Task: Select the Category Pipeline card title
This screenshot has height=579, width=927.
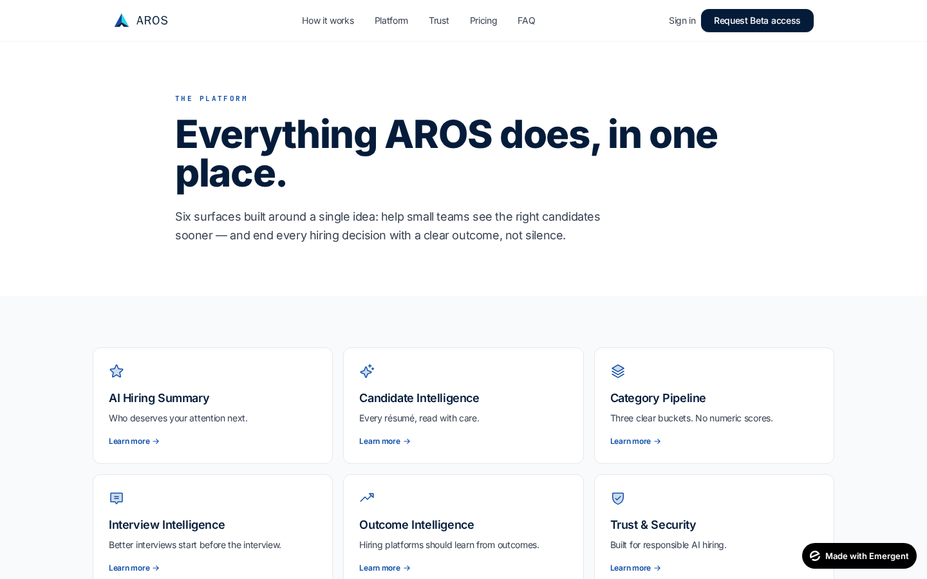Action: point(658,398)
